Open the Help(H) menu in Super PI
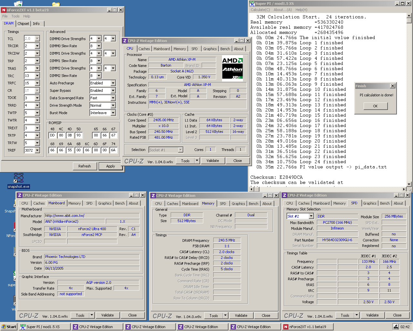This screenshot has height=331, width=413. tap(301, 10)
